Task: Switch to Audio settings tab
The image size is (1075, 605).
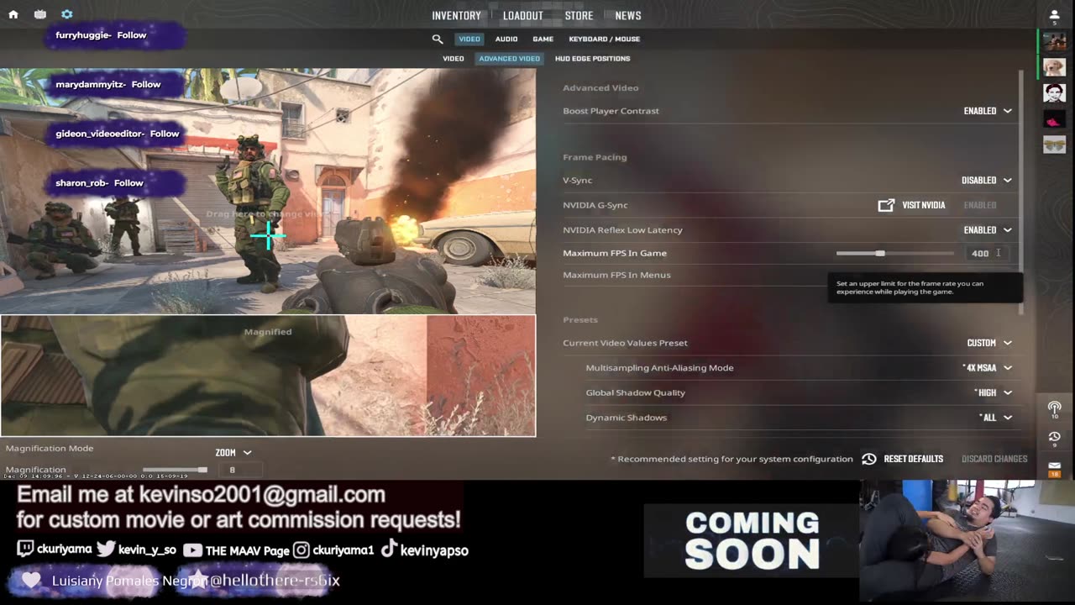Action: click(x=506, y=39)
